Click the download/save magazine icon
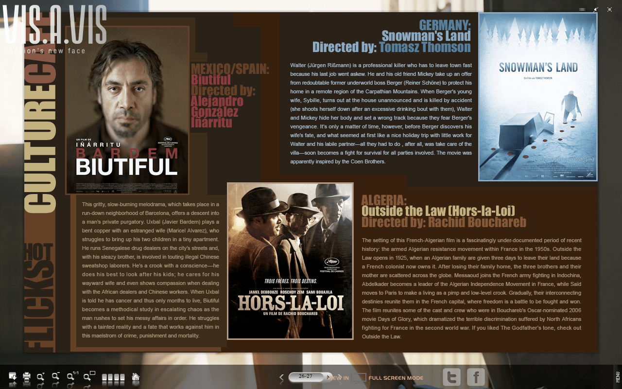The height and width of the screenshot is (389, 622). 13,376
